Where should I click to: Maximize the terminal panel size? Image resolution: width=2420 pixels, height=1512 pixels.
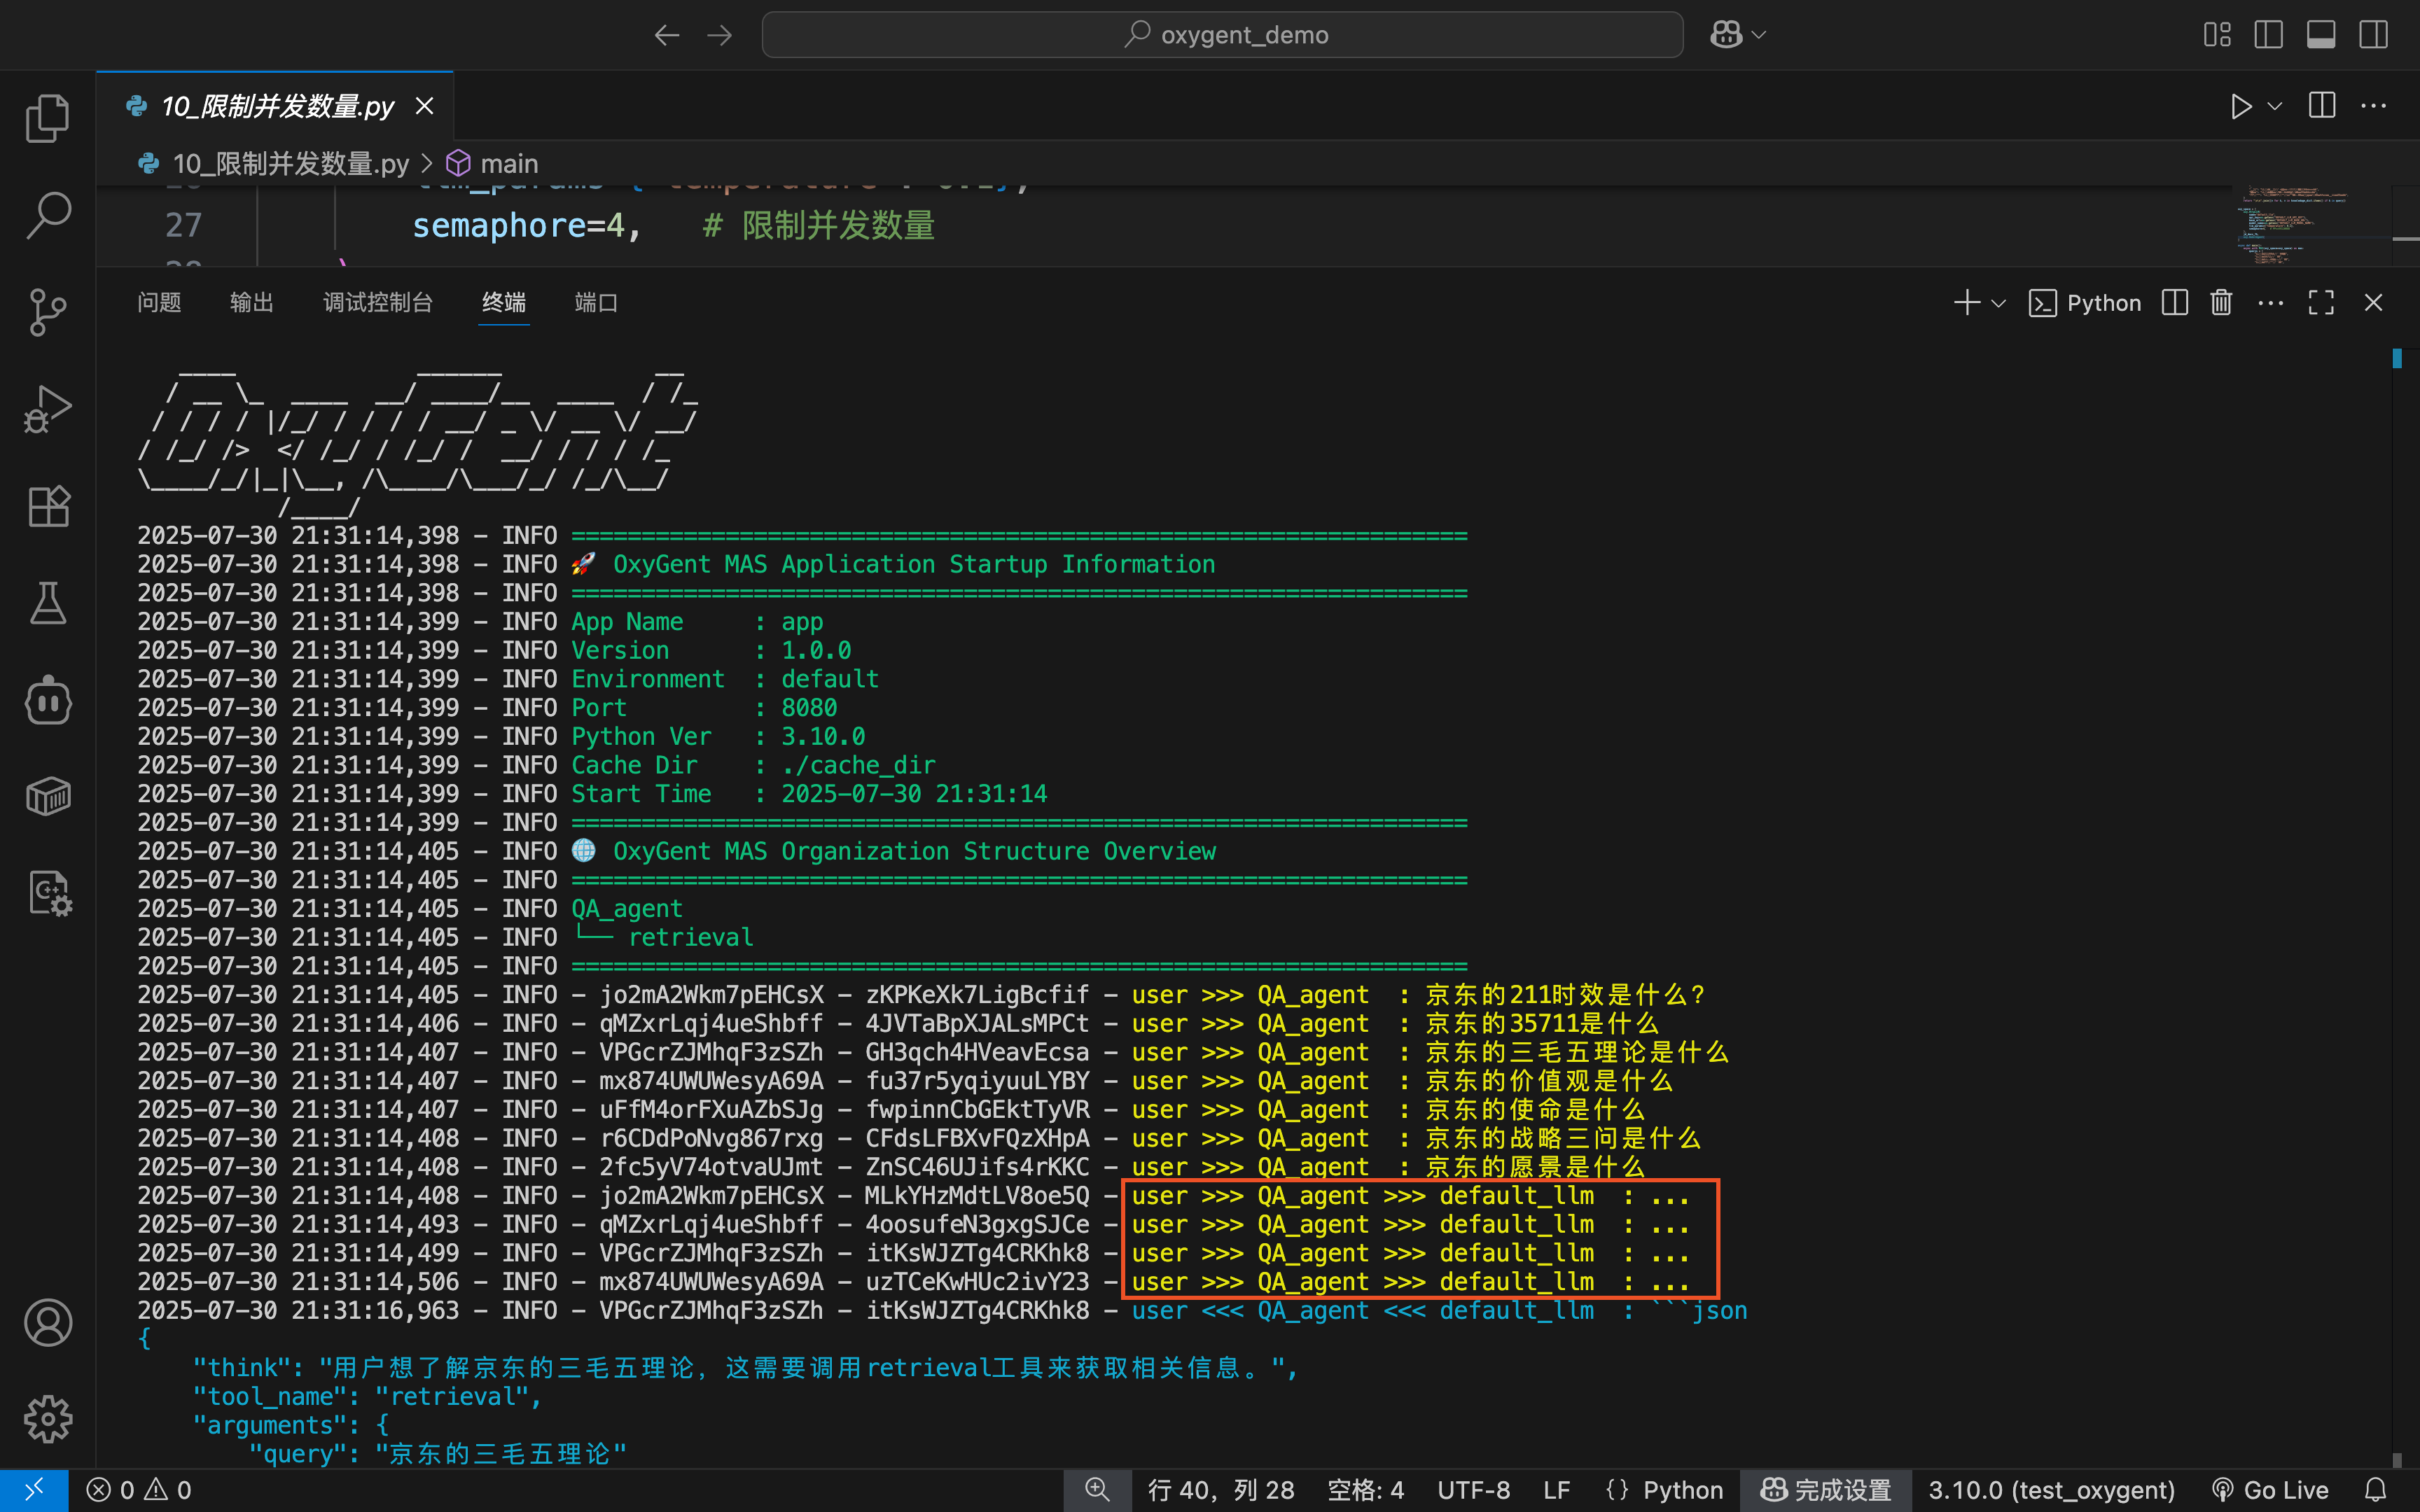pos(2321,303)
